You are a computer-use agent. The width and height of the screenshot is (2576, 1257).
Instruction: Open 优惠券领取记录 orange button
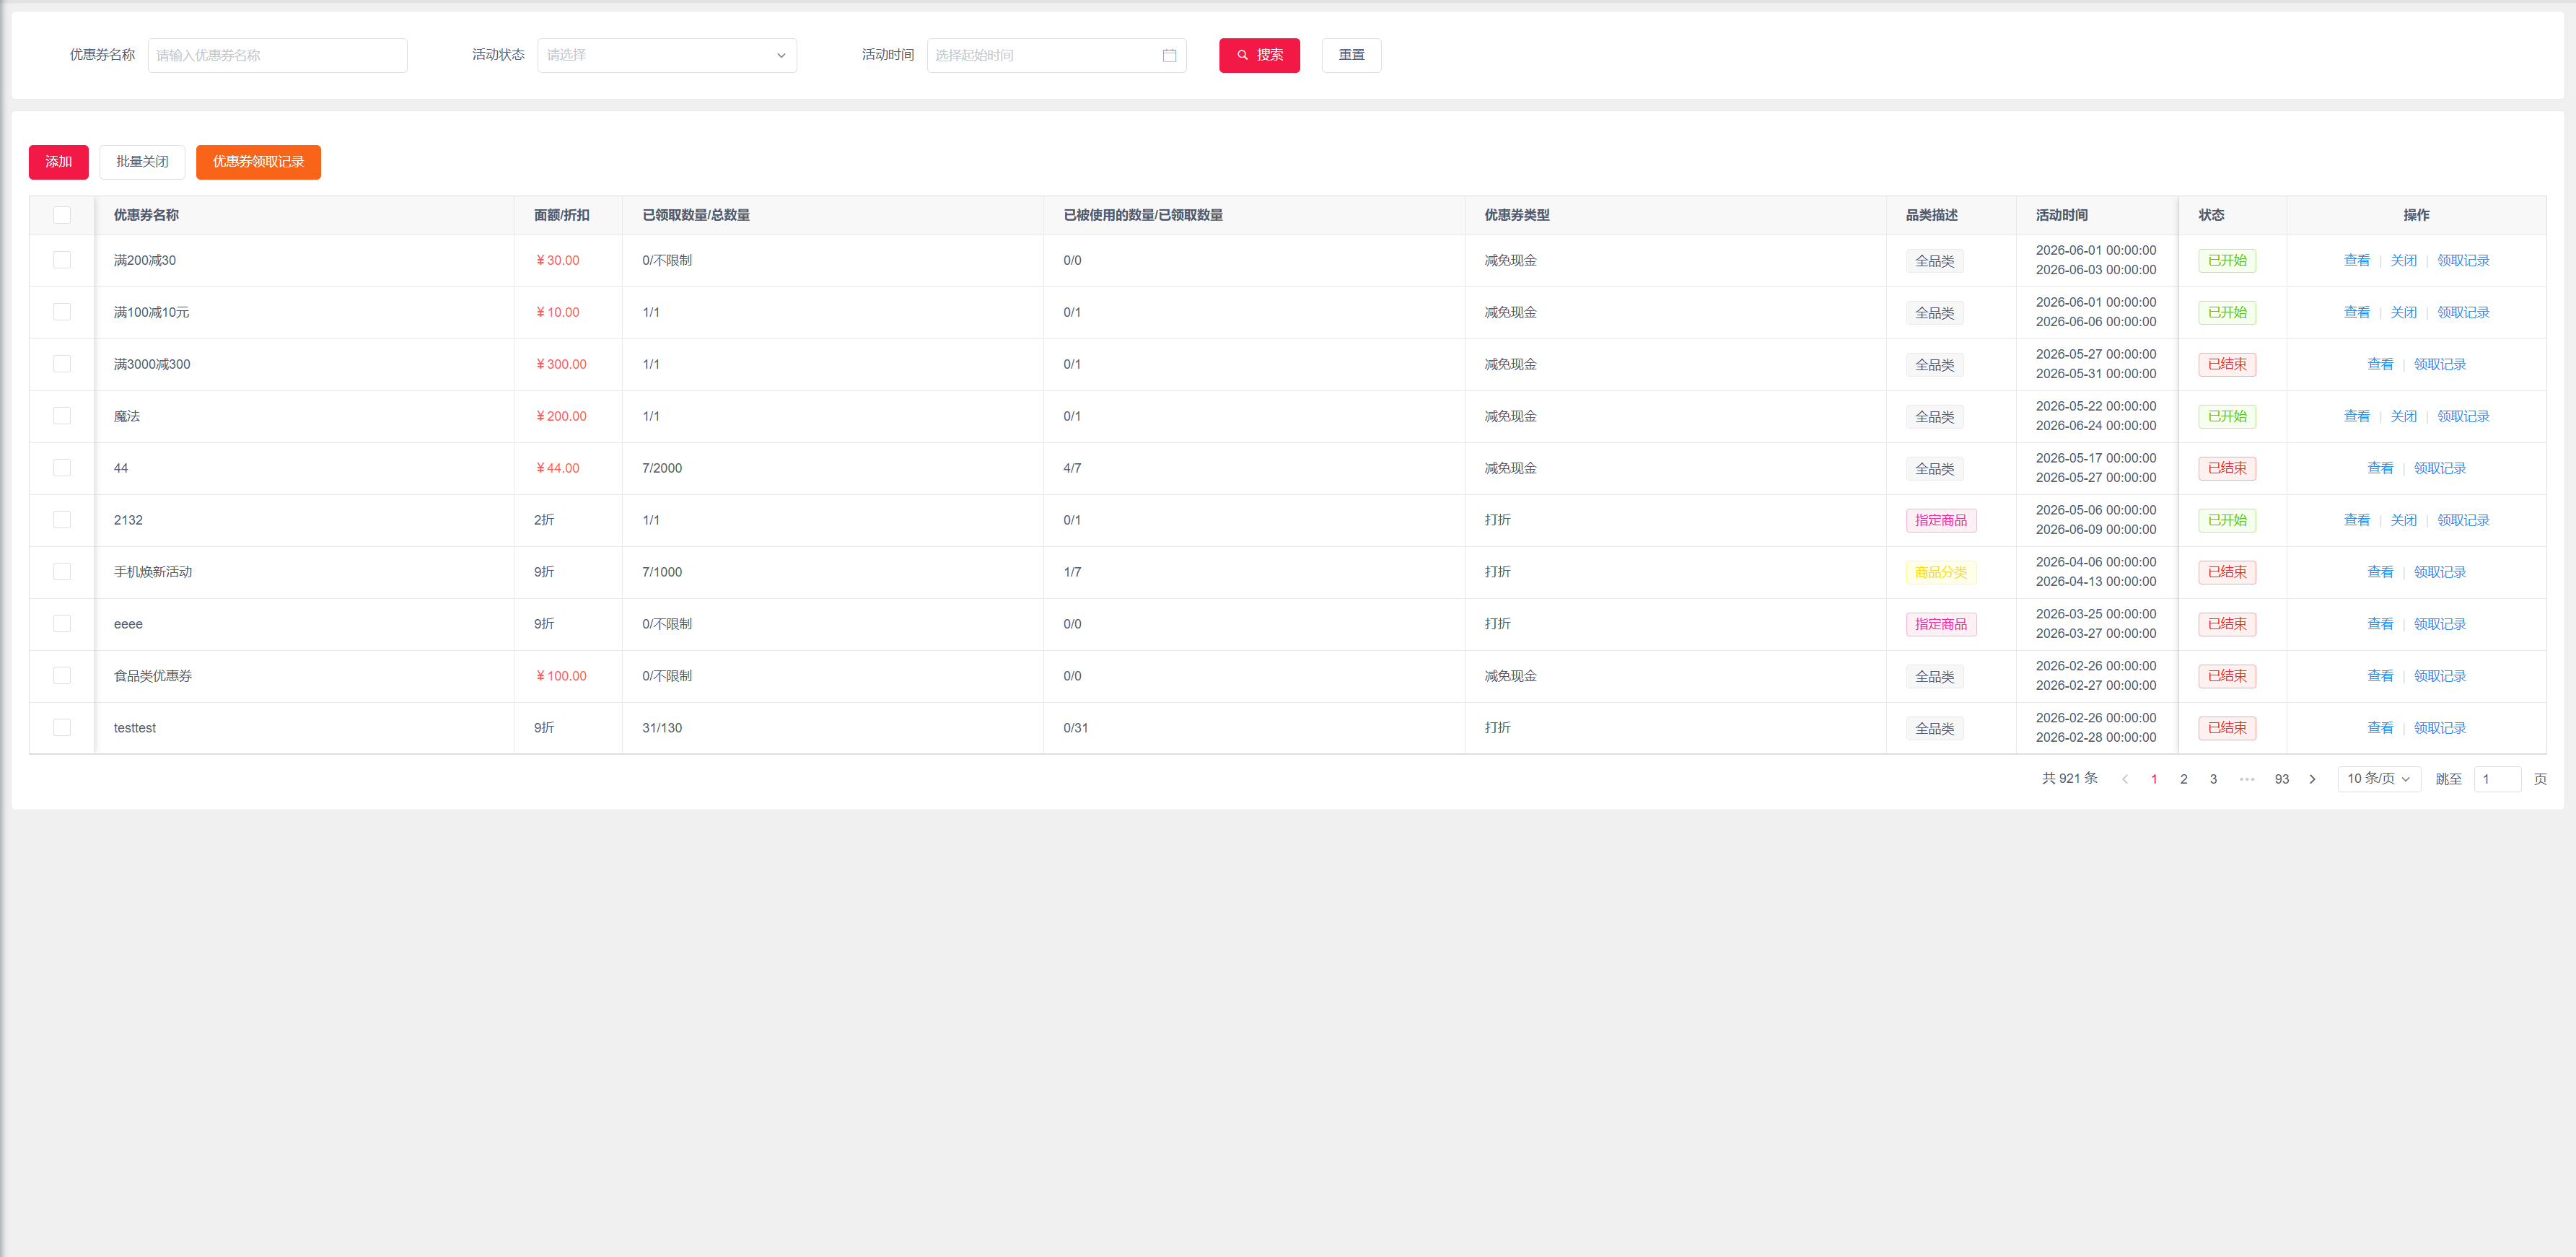click(258, 162)
